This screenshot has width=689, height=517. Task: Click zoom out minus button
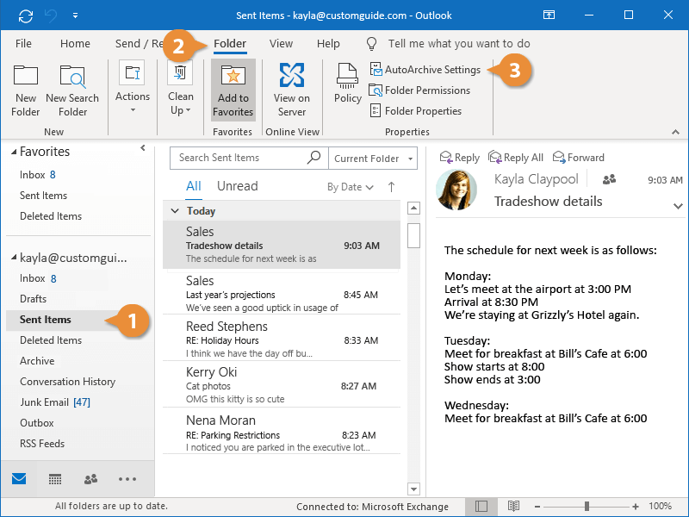(x=537, y=507)
